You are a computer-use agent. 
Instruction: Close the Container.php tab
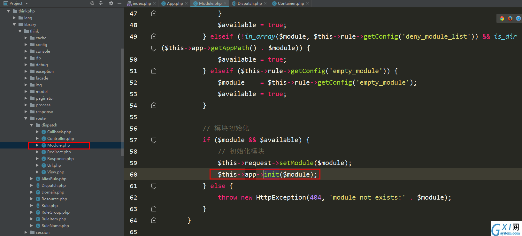click(308, 4)
